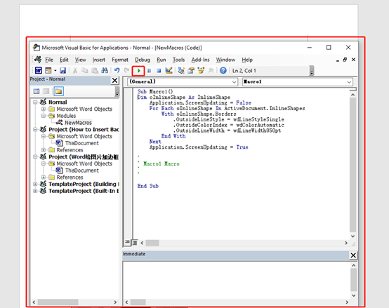Click inside the Immediate window text area
389x308 pixels.
click(236, 280)
